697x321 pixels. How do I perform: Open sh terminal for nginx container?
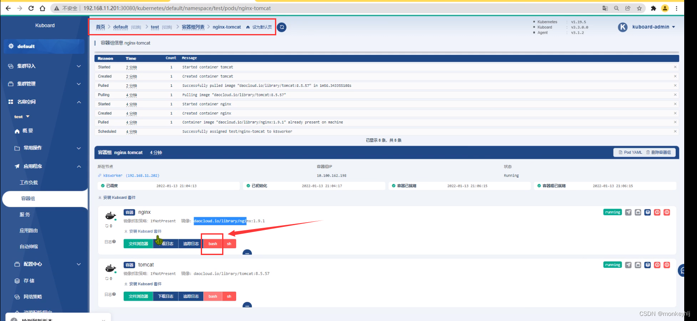click(229, 244)
